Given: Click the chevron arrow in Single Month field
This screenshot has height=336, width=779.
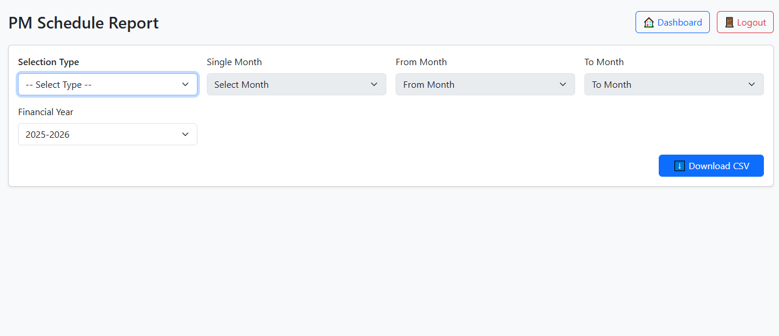Looking at the screenshot, I should click(374, 85).
